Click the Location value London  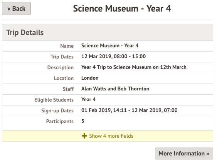click(90, 78)
